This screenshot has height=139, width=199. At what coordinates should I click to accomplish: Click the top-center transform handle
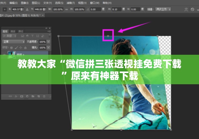[x=108, y=36]
